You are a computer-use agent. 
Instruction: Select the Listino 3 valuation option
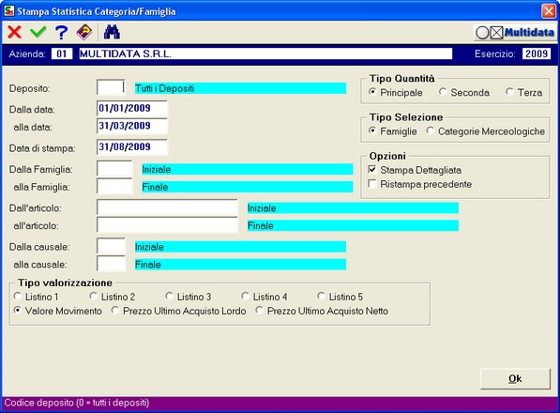tap(169, 297)
